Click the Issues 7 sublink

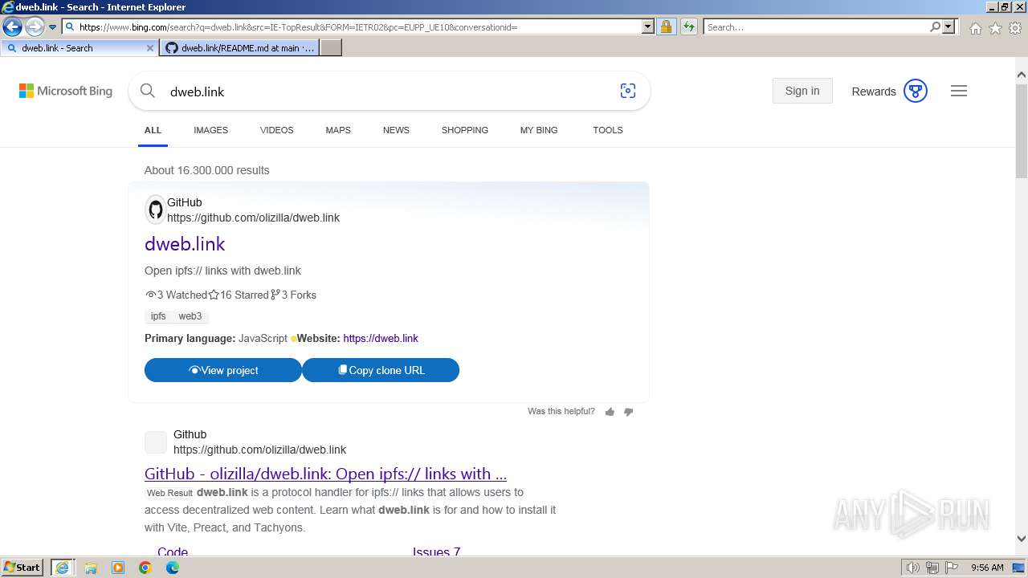[436, 551]
